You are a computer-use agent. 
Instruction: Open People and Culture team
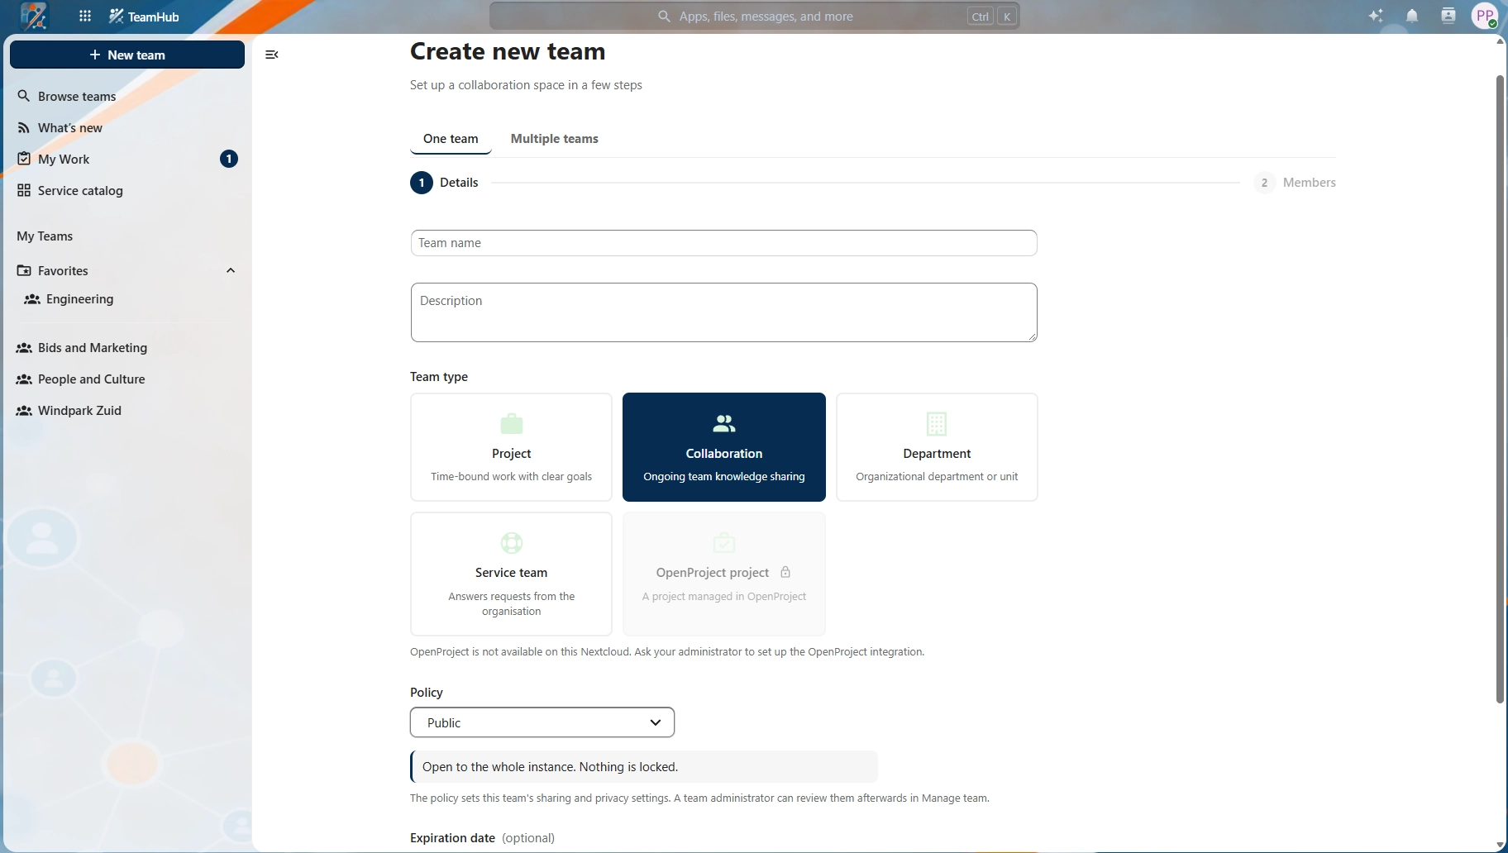point(127,379)
